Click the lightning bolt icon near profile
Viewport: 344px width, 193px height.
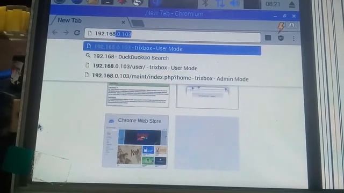point(281,27)
